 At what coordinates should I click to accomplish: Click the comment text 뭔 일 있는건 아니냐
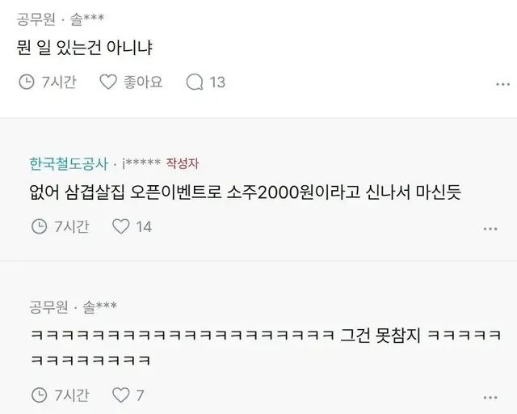tap(84, 48)
